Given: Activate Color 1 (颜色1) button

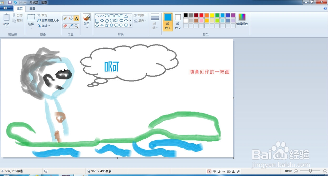Looking at the screenshot, I should pyautogui.click(x=168, y=22).
